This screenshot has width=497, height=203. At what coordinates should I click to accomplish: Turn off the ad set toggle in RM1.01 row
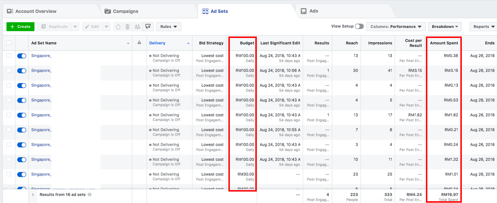[22, 174]
